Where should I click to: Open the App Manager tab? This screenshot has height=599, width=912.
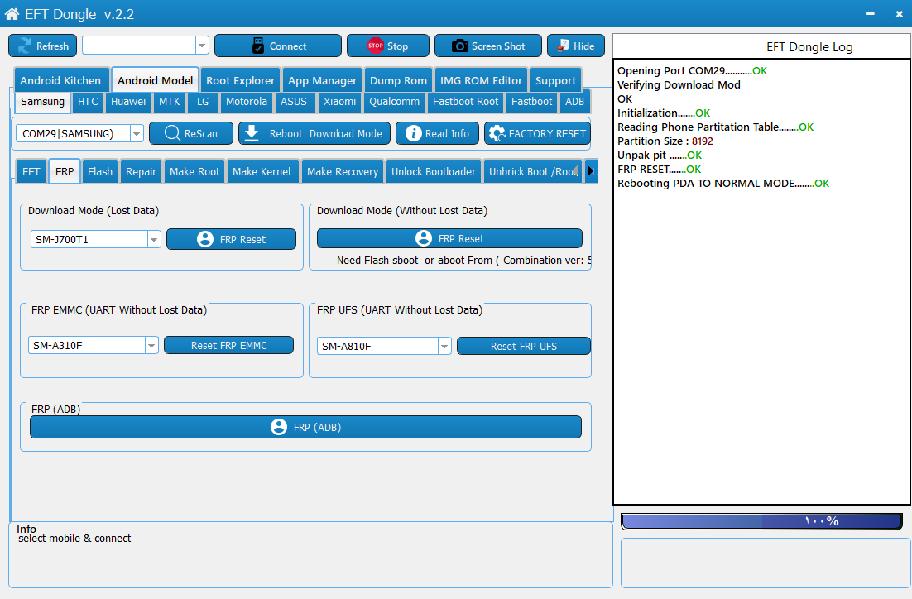pos(322,80)
